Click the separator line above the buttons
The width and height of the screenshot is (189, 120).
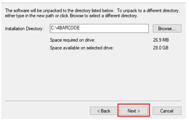(x=93, y=101)
